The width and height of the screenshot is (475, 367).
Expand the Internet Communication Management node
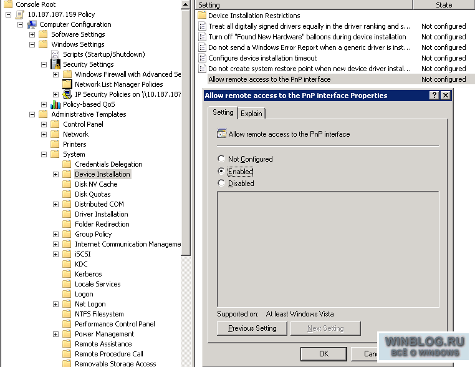coord(55,245)
